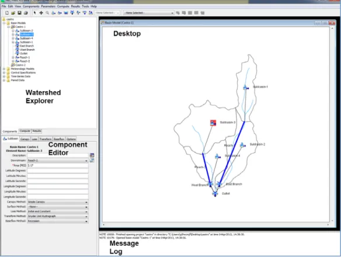Click the Open Project folder icon
The image size is (341, 258).
13,13
